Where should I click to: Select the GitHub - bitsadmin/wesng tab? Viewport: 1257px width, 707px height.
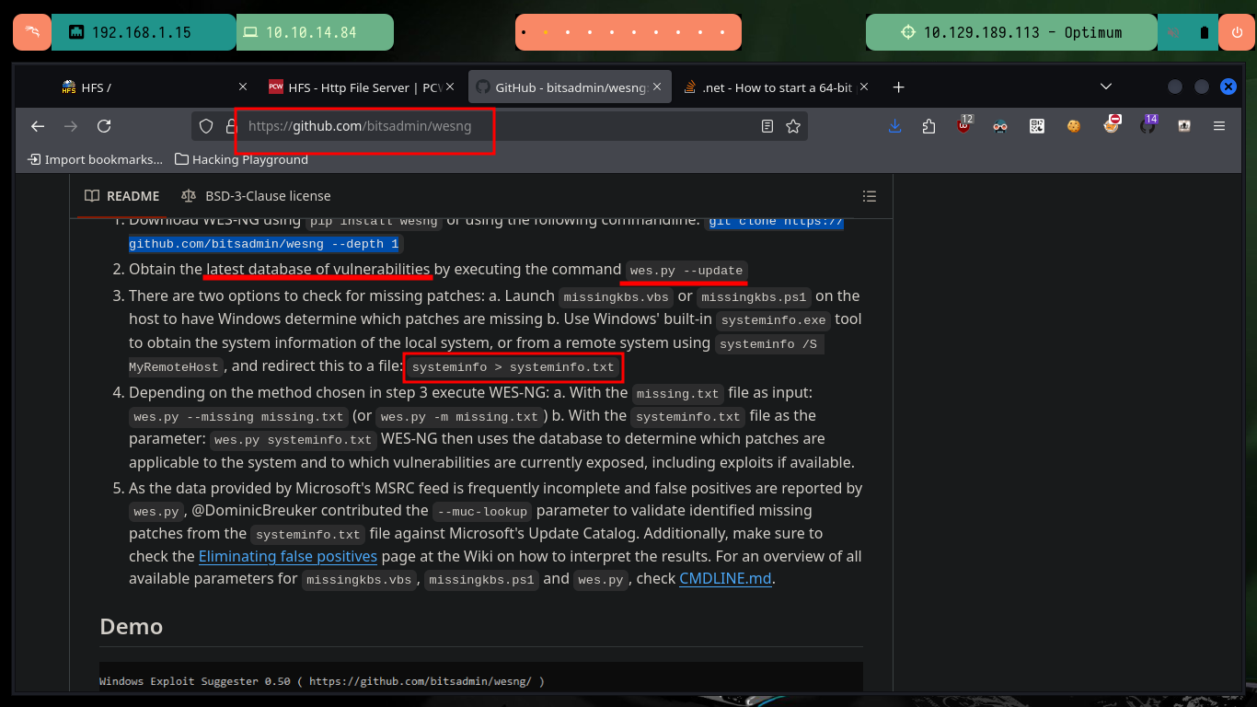pyautogui.click(x=568, y=87)
